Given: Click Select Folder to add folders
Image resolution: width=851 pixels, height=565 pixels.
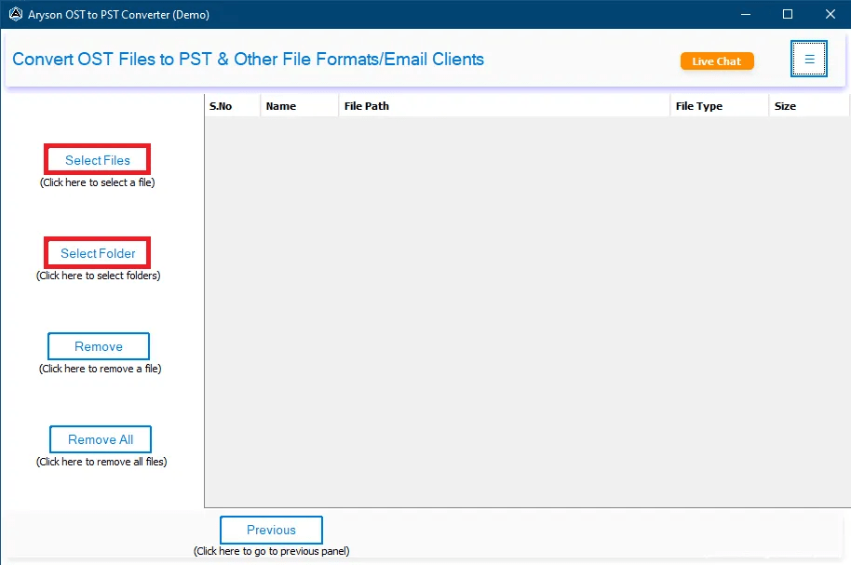Looking at the screenshot, I should [x=97, y=252].
